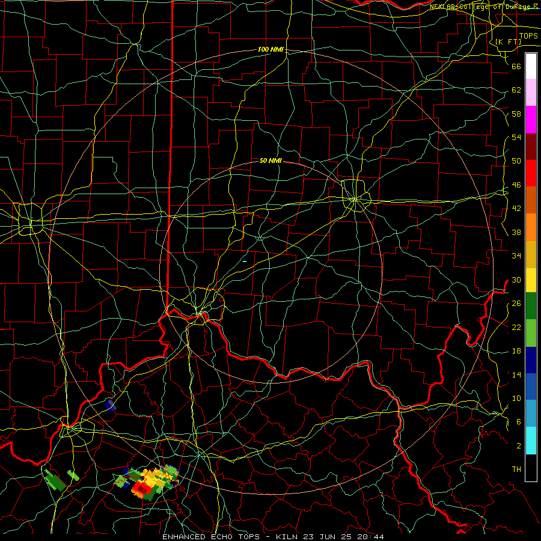Click the dark red legend swatch
Image resolution: width=541 pixels, height=541 pixels.
tap(531, 147)
